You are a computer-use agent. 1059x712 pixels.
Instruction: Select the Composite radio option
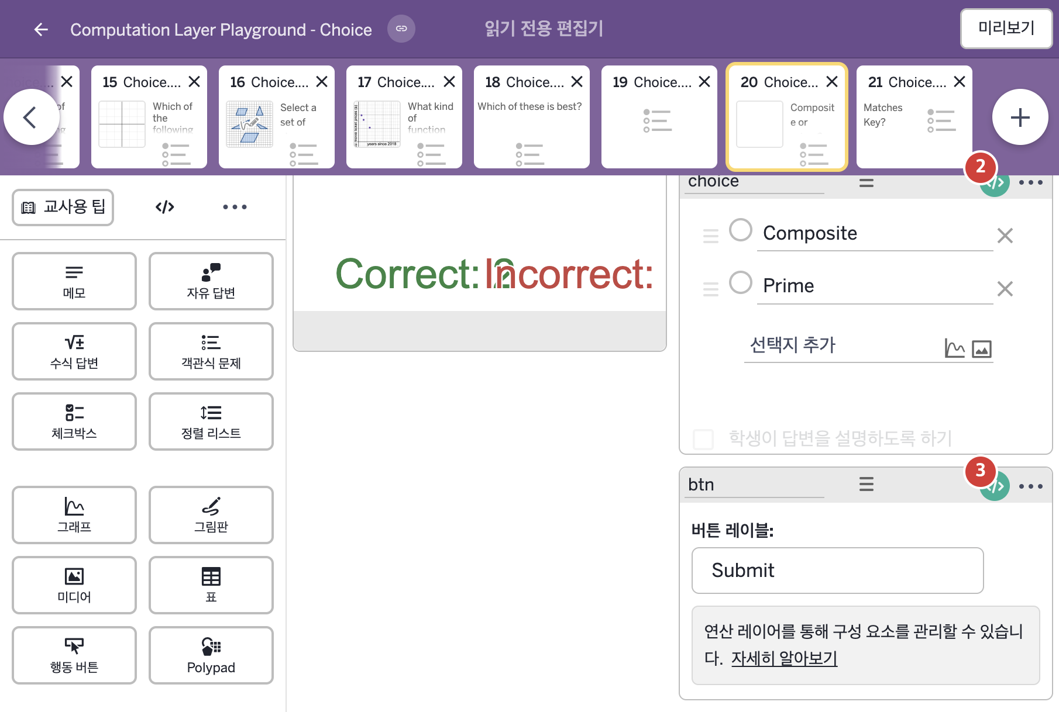coord(741,230)
